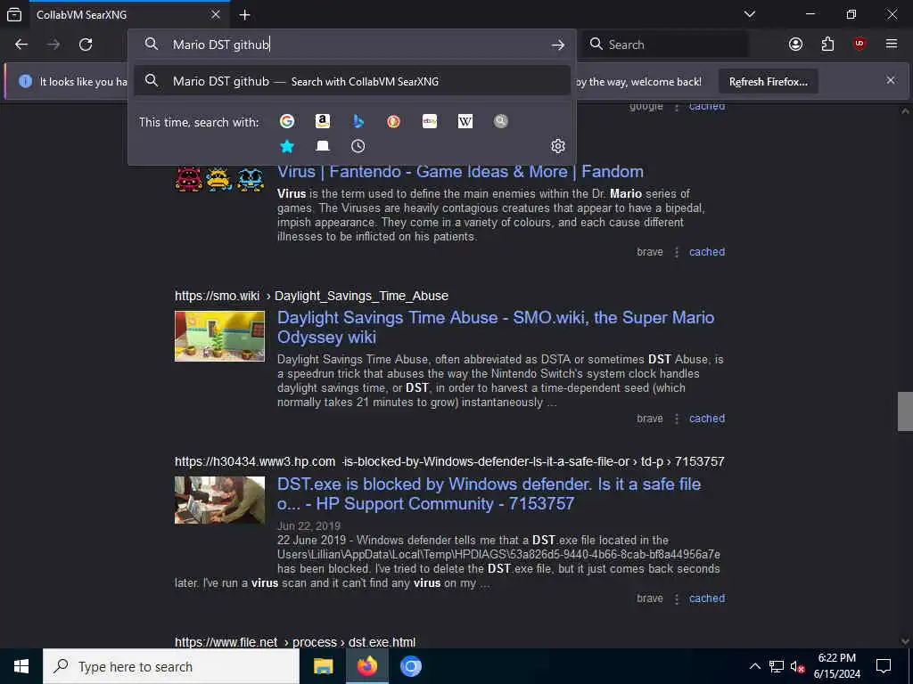
Task: Search this time with Wikipedia
Action: [465, 121]
